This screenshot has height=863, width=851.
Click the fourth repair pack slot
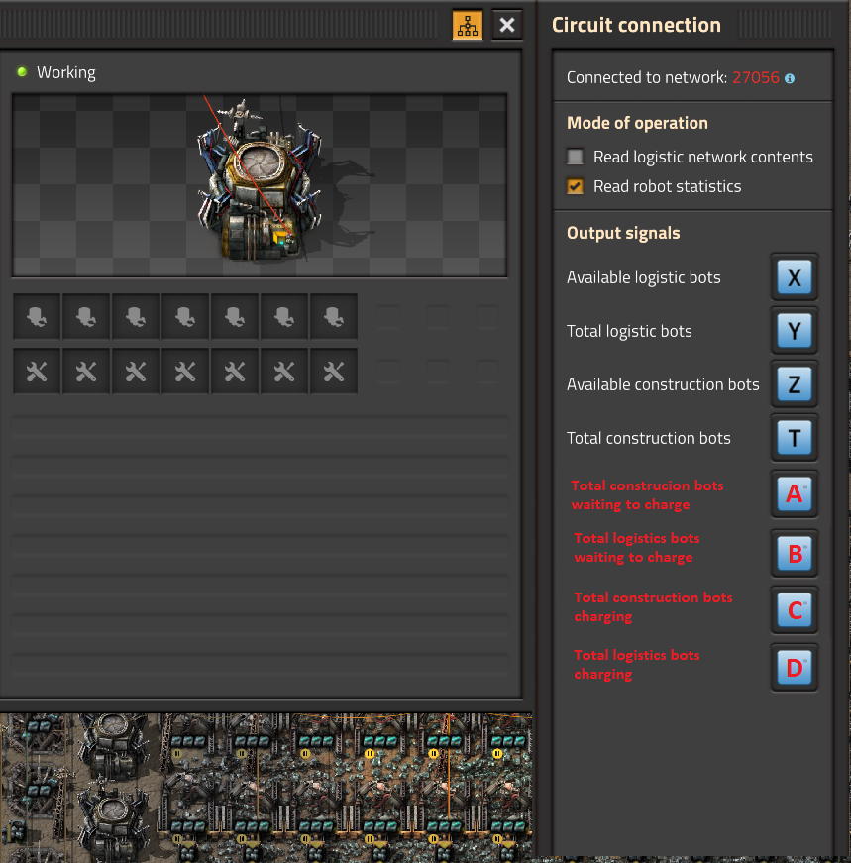point(185,372)
